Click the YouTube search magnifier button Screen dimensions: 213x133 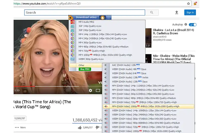[x=152, y=13]
